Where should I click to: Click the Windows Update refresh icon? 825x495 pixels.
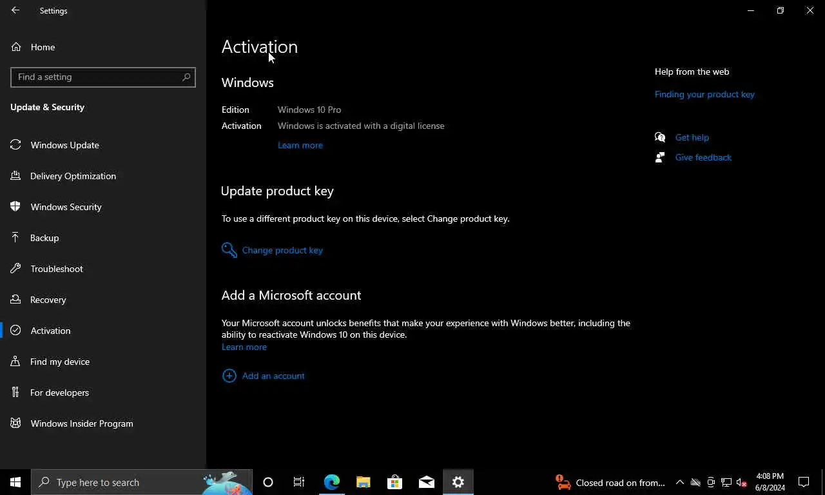[x=16, y=145]
